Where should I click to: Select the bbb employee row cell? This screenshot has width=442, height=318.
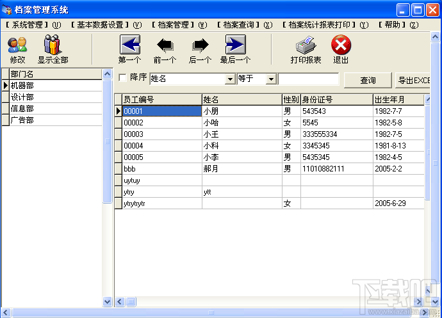pyautogui.click(x=162, y=169)
